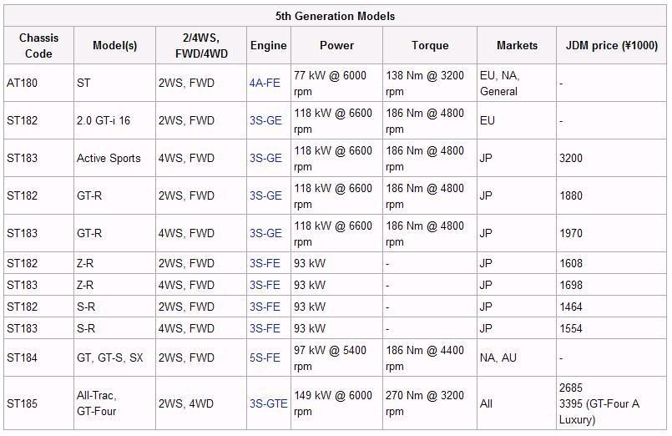The width and height of the screenshot is (672, 436).
Task: Click the Engine column header
Action: (x=269, y=45)
